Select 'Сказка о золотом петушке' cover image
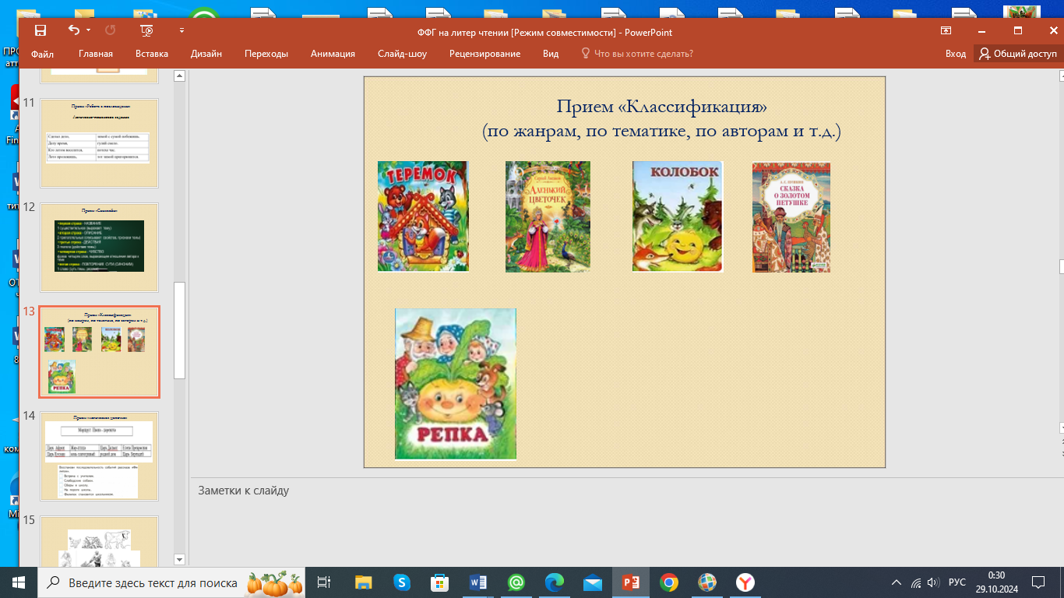This screenshot has height=598, width=1064. (791, 217)
